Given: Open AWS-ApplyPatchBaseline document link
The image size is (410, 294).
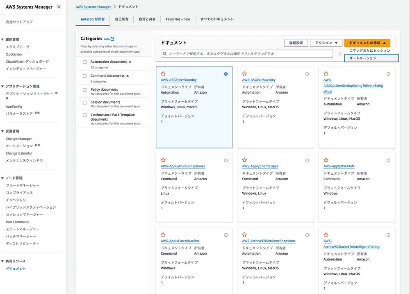Looking at the screenshot, I should click(180, 241).
